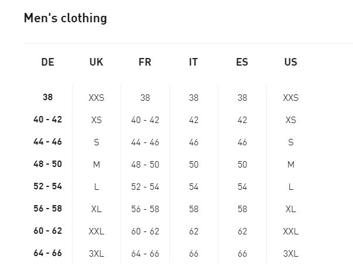Select ES size 62 cell
This screenshot has height=276, width=353.
tap(242, 231)
